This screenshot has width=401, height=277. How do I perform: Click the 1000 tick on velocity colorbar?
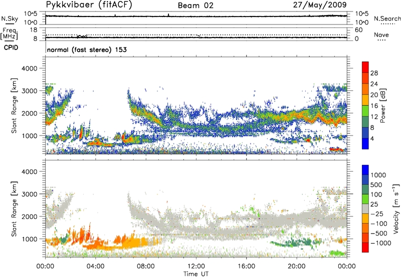click(378, 175)
